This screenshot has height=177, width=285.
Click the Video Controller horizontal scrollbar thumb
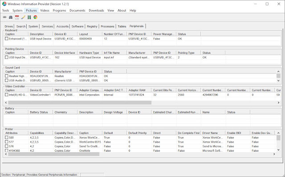click(80, 103)
